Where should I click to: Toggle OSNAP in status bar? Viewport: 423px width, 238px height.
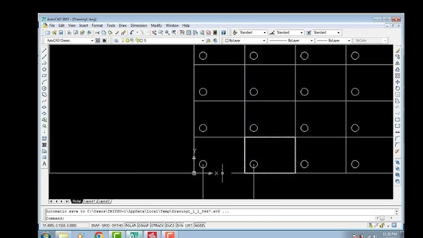coord(143,226)
